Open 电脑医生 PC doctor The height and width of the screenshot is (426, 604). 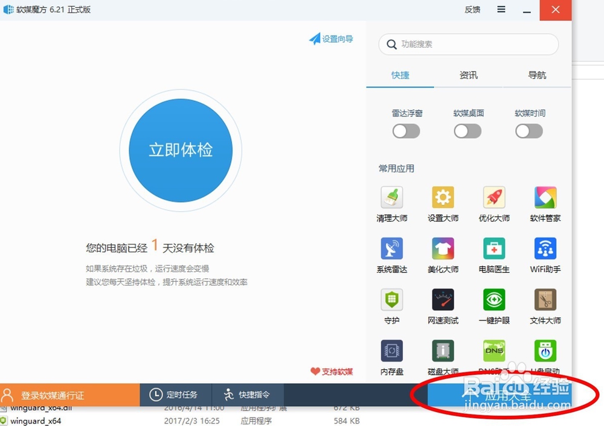(x=493, y=253)
